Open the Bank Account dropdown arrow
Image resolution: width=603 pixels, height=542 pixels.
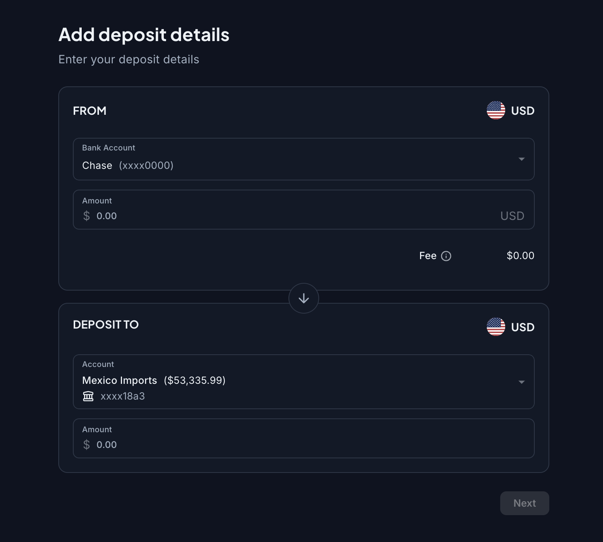pos(521,159)
